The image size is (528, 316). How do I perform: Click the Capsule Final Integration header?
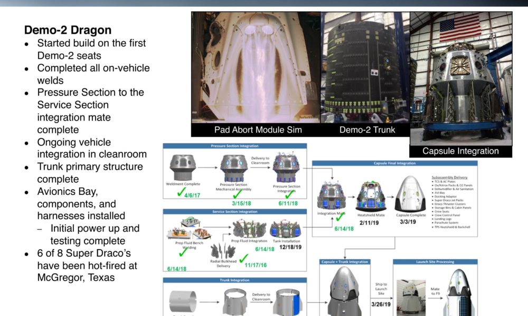point(394,163)
